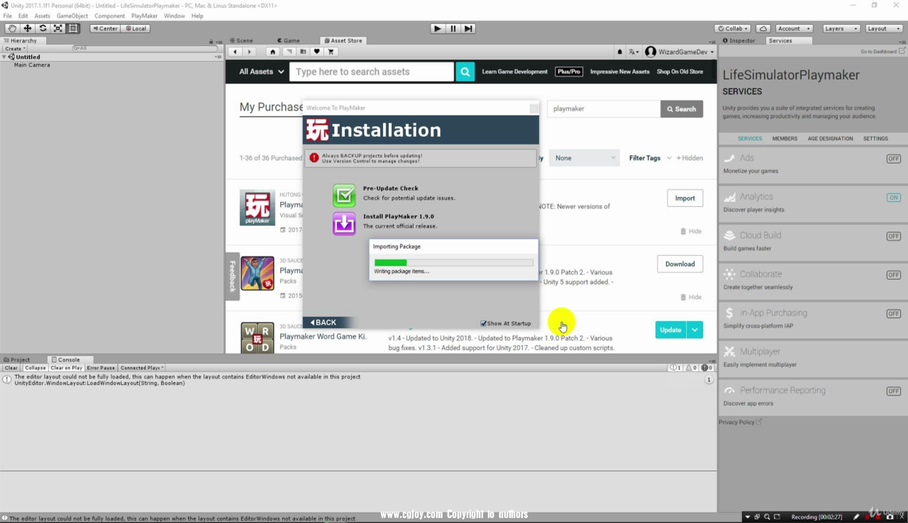This screenshot has width=908, height=523.
Task: Click the cloud services icon
Action: 763,28
